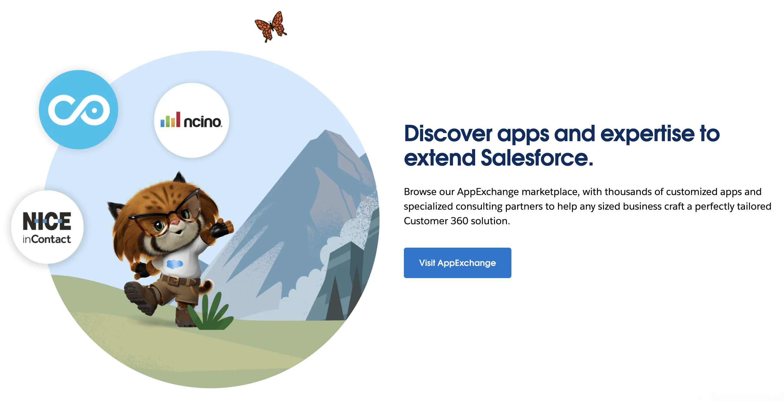Click the 'inContact' text in NICE logo

(x=47, y=239)
